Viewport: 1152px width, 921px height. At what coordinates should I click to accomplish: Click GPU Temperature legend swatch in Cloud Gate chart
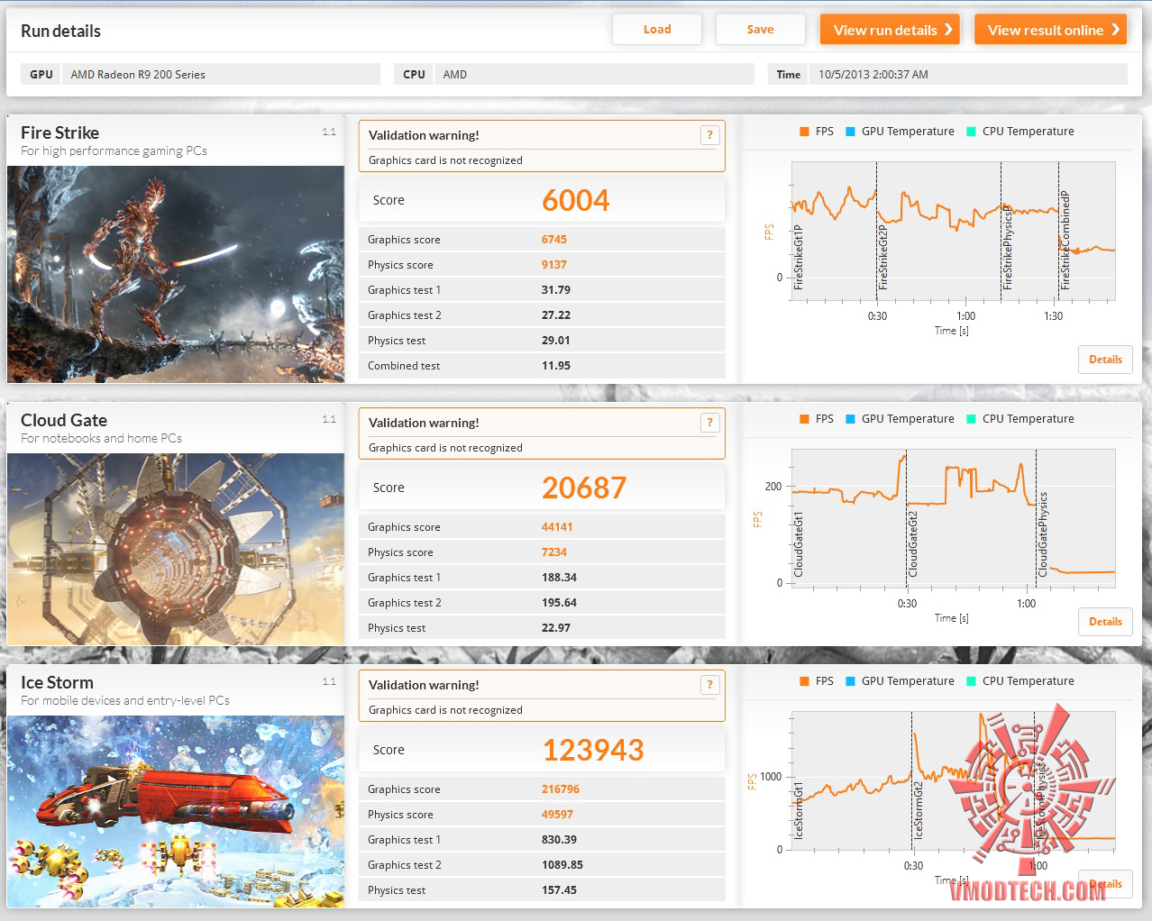(x=850, y=419)
